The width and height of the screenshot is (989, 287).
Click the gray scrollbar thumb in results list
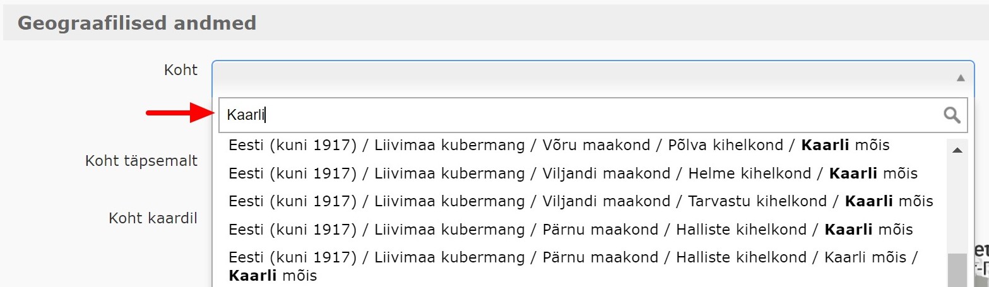[957, 270]
